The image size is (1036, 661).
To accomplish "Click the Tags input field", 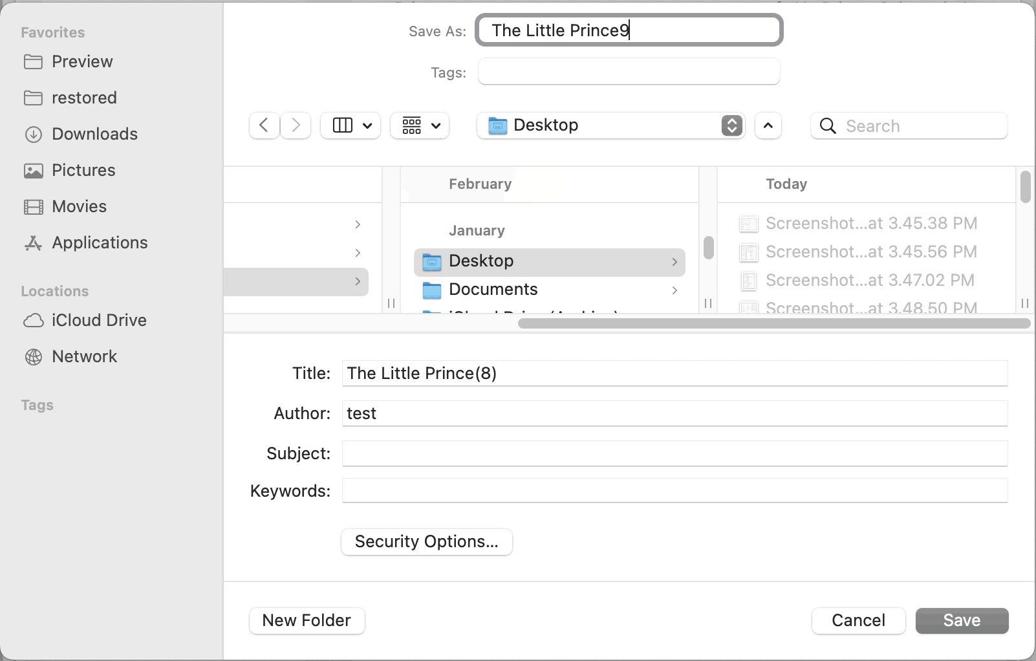I will tap(629, 71).
